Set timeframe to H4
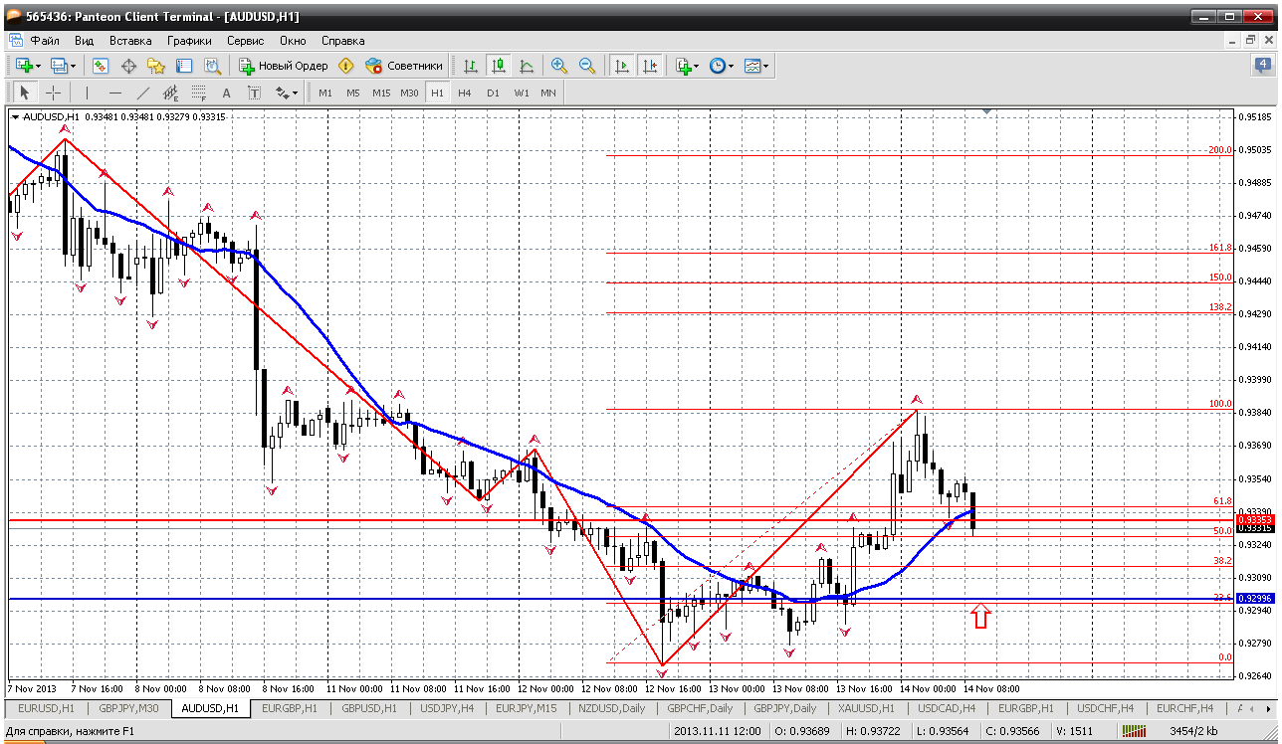Viewport: 1282px width, 744px height. pos(465,93)
